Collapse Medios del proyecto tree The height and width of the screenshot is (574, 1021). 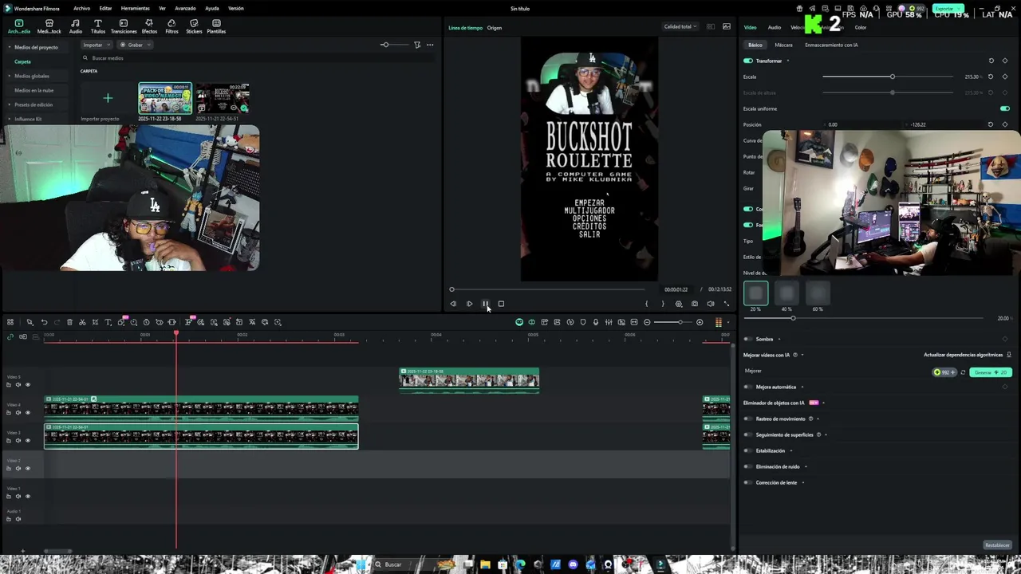pos(10,47)
